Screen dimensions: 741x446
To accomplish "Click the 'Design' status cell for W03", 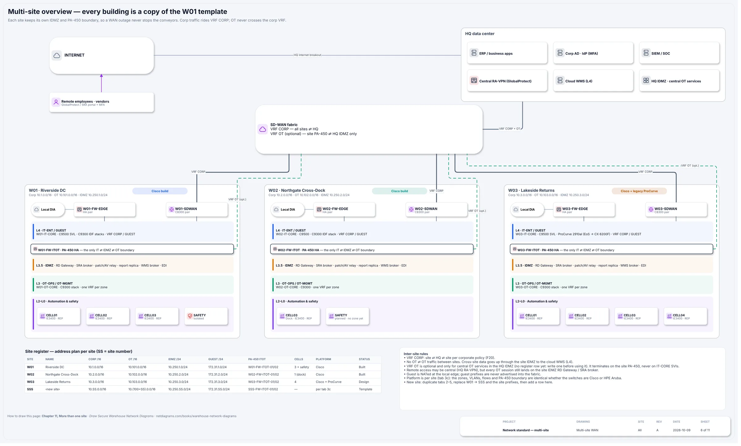I will tap(366, 384).
